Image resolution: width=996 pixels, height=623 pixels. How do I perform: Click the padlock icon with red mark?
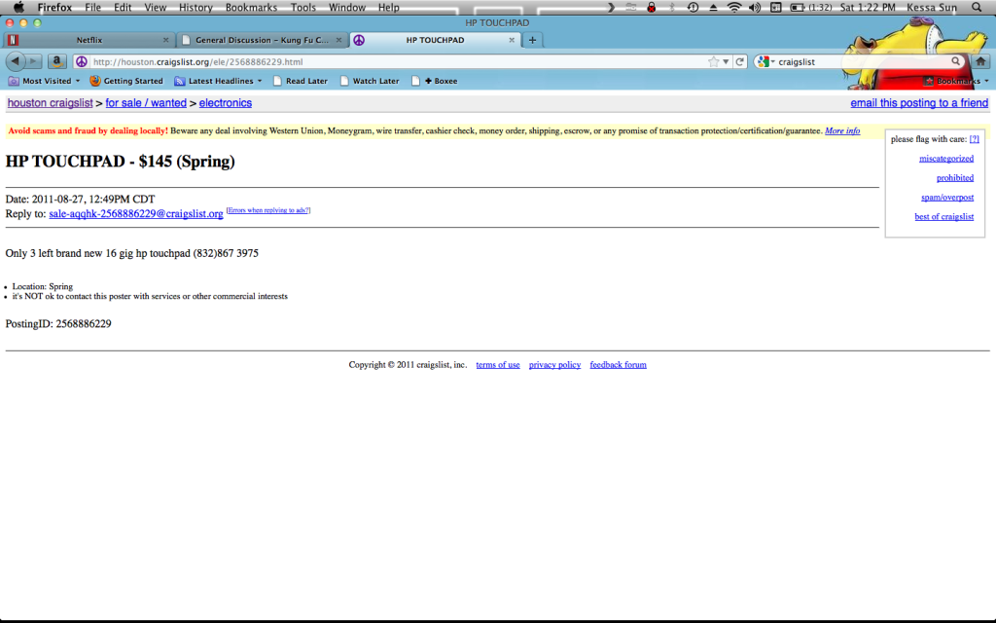(x=651, y=7)
